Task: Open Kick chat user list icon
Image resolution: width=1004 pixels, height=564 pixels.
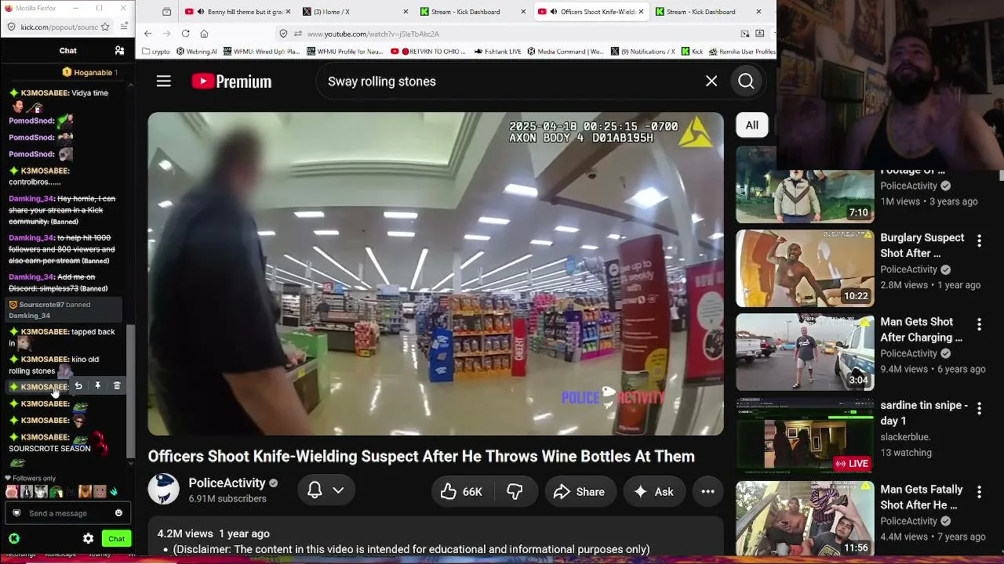Action: (x=119, y=51)
